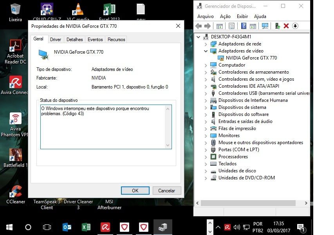Expand the Monitores node
Screen dimensions: 334x235
[206, 136]
